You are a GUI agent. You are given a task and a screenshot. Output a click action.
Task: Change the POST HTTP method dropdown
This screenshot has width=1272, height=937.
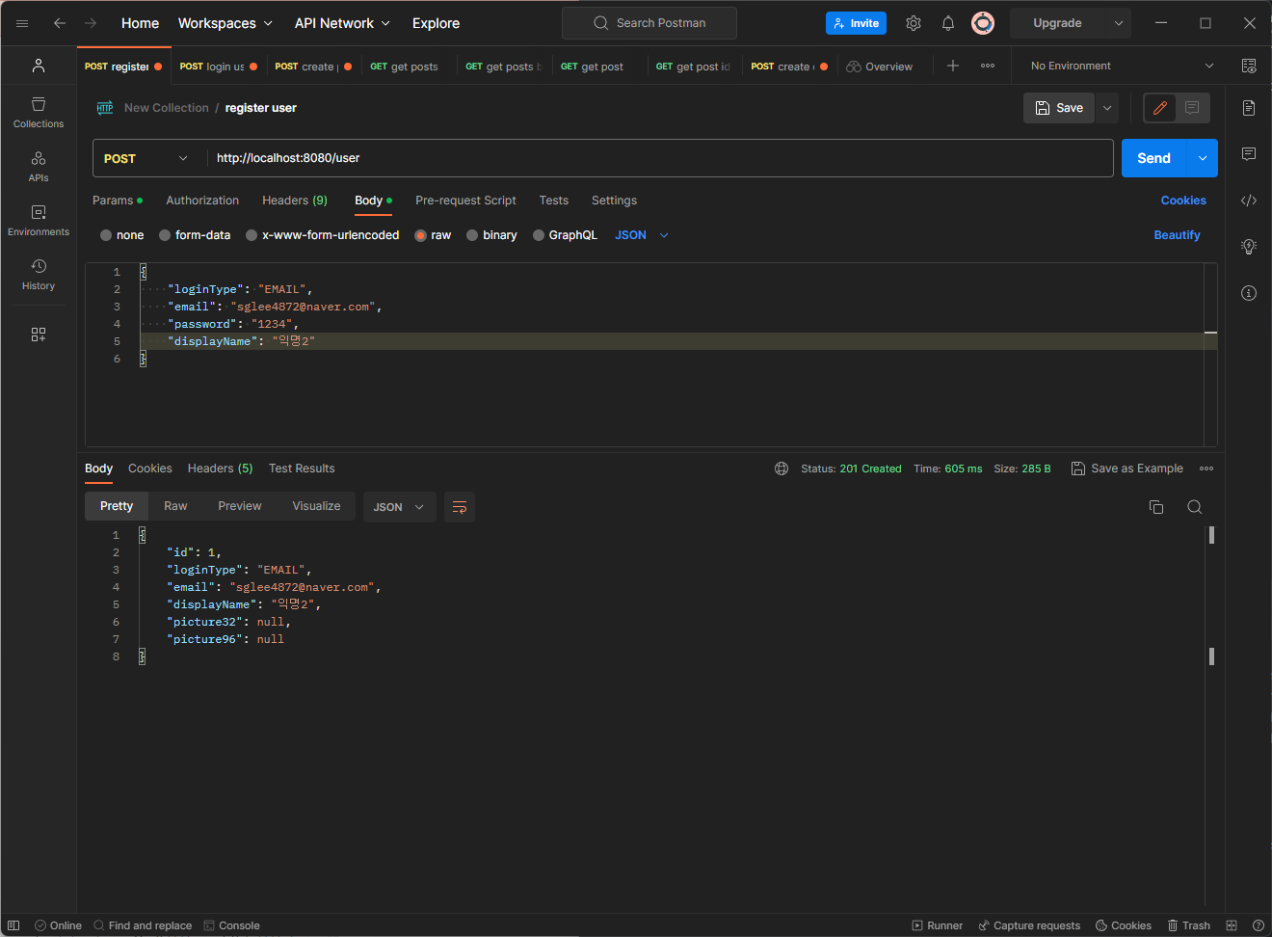coord(146,158)
